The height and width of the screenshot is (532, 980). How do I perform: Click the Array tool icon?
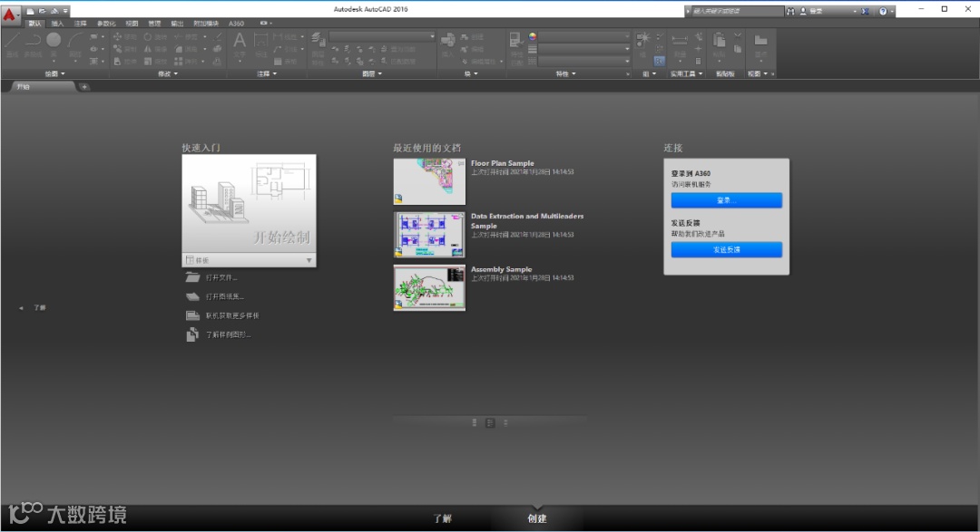pos(178,62)
